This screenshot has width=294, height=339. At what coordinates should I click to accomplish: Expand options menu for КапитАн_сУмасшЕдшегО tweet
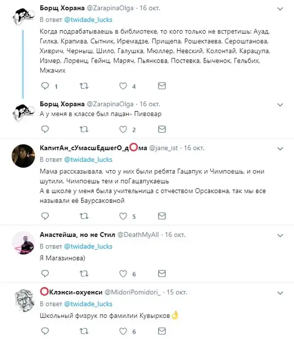pos(281,148)
